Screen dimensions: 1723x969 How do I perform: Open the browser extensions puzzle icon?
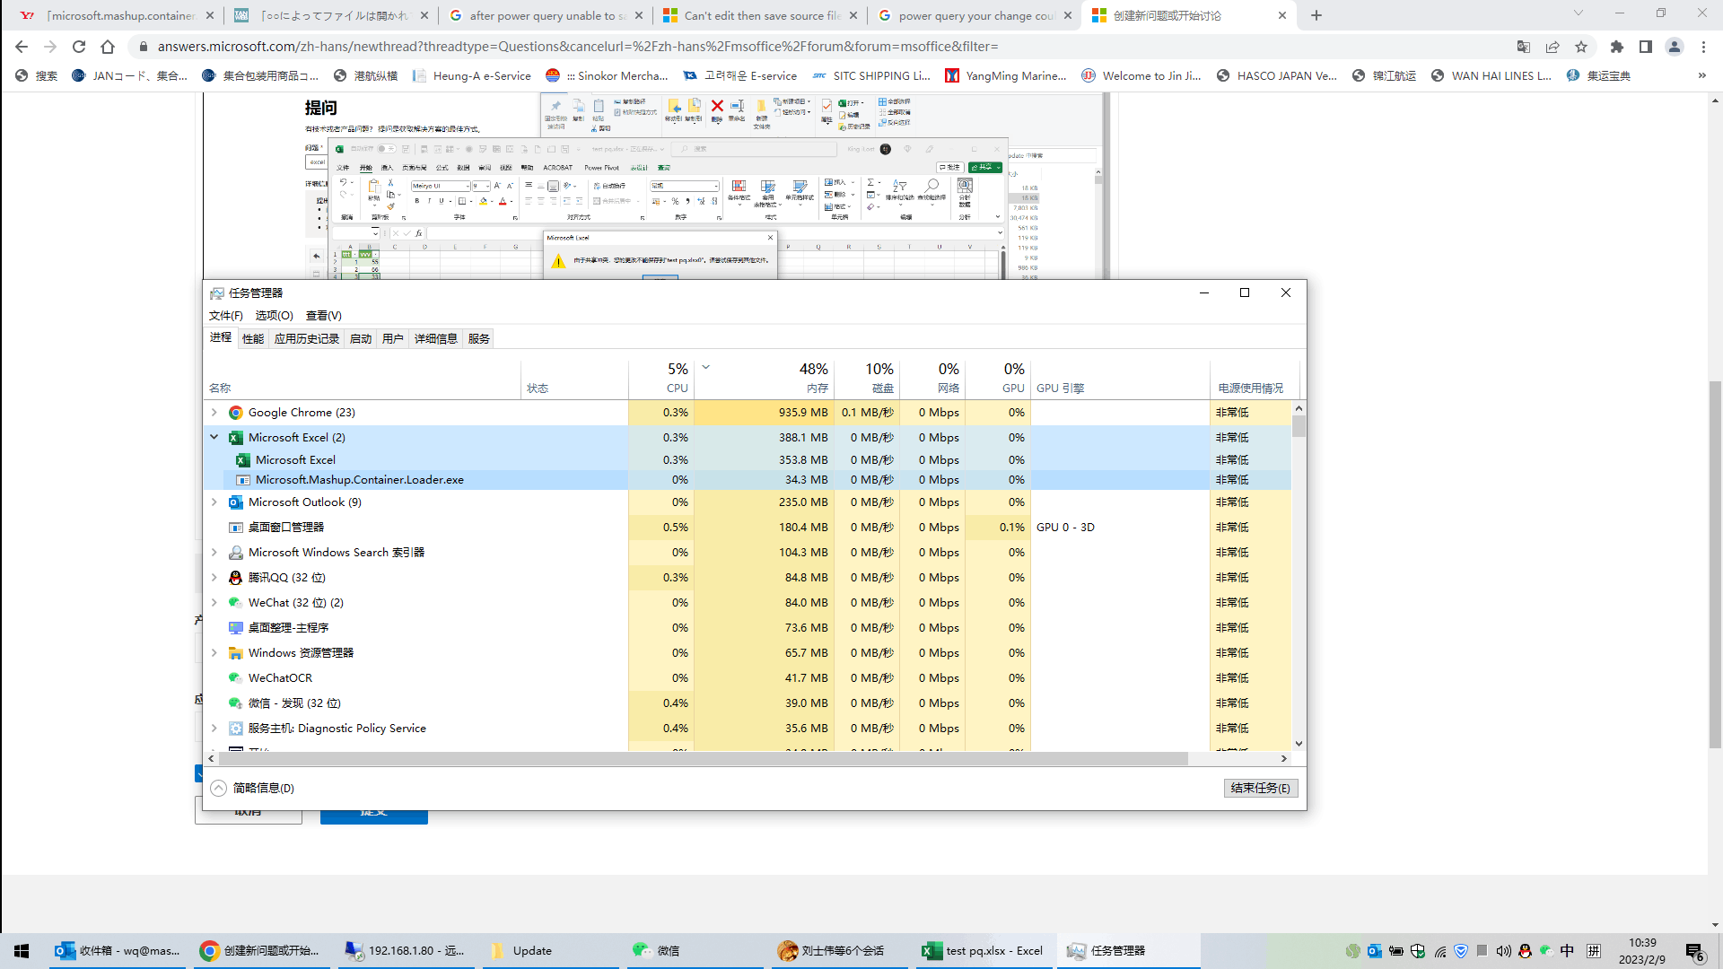[x=1618, y=47]
